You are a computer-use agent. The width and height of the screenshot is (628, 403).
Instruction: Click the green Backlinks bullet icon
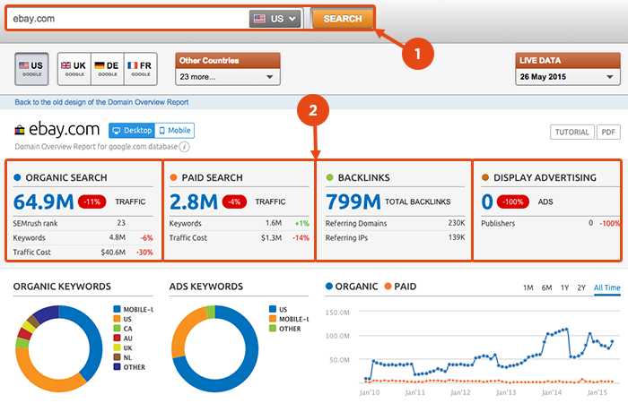[x=329, y=177]
